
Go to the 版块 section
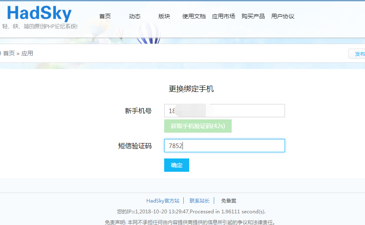click(x=164, y=16)
